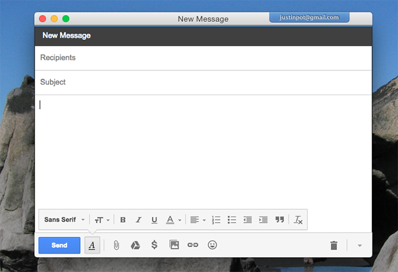Open the text color picker
Image resolution: width=398 pixels, height=272 pixels.
(x=174, y=220)
